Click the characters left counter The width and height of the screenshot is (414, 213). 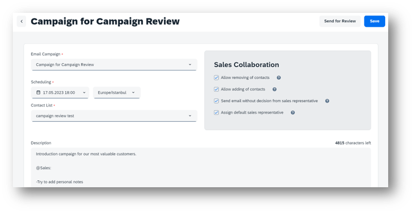coord(352,143)
